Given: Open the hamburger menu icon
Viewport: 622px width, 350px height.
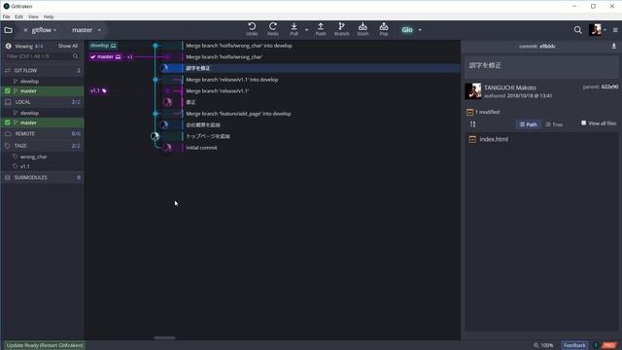Looking at the screenshot, I should tap(615, 30).
